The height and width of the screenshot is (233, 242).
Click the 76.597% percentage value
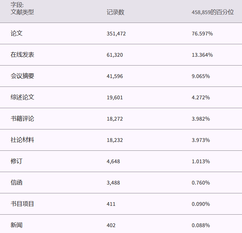pos(202,33)
